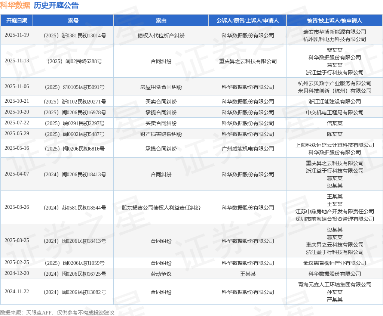Select the date 2025-11-06
This screenshot has width=383, height=316.
(16, 86)
